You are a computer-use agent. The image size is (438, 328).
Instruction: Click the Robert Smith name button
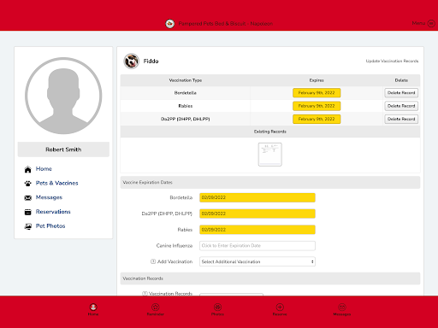pyautogui.click(x=63, y=149)
